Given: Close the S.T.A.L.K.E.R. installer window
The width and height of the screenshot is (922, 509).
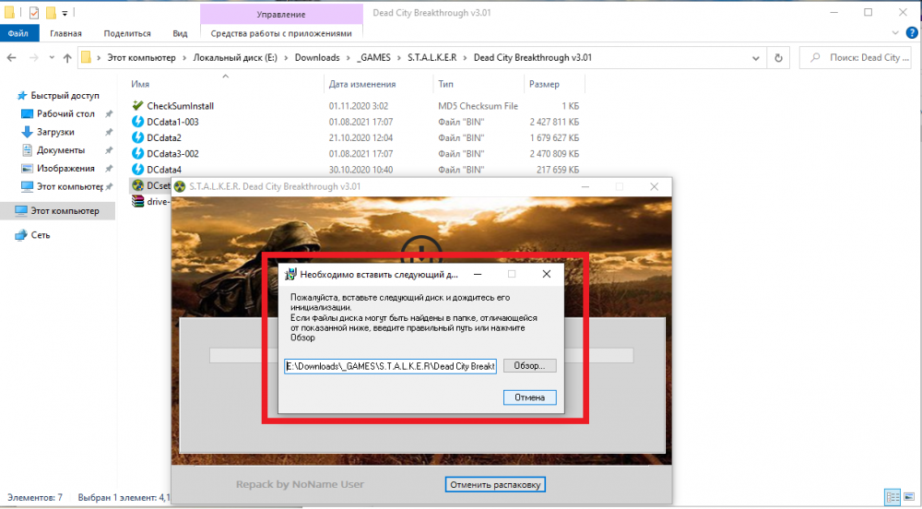Looking at the screenshot, I should point(654,186).
